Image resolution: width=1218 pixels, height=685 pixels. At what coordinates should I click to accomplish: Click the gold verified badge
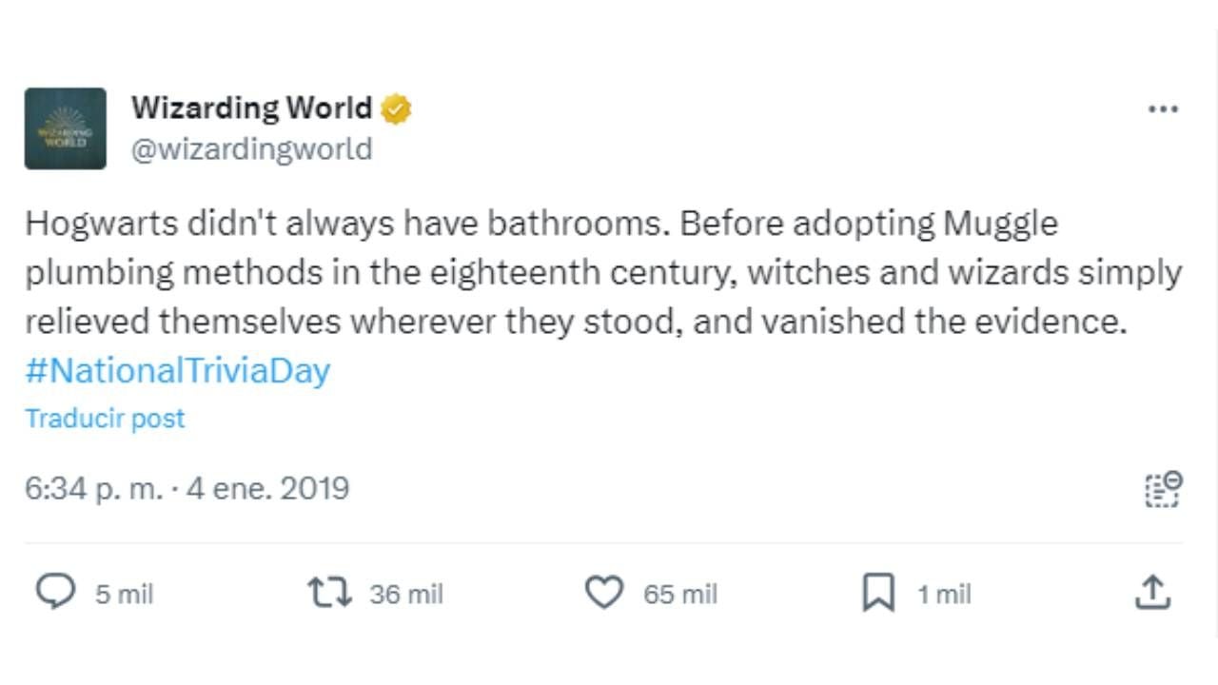396,109
